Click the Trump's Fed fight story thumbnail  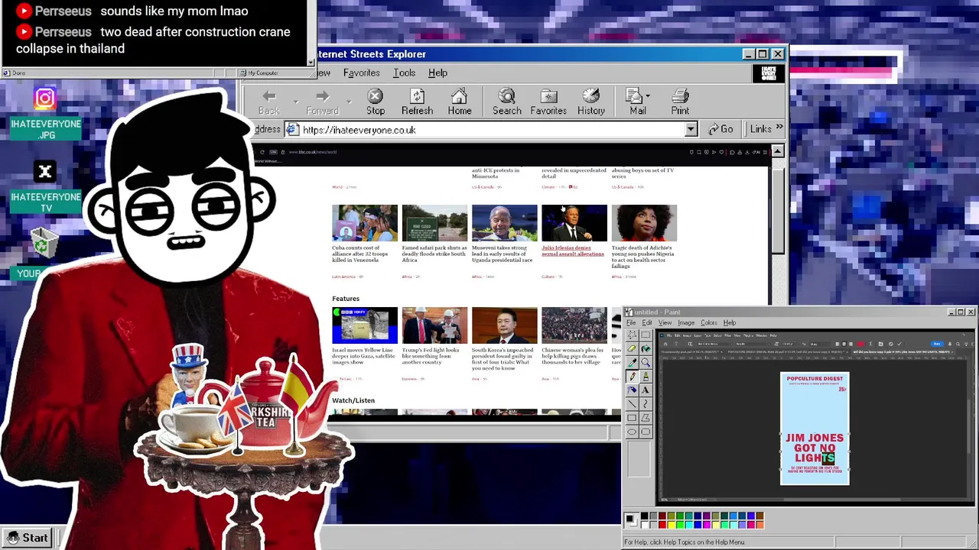(x=434, y=325)
